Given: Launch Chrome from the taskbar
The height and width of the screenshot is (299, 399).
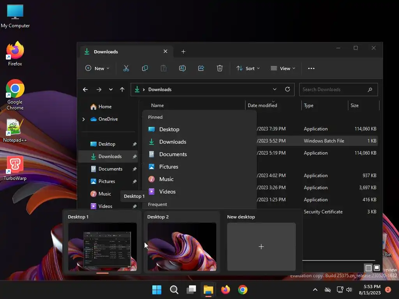Looking at the screenshot, I should pos(243,290).
